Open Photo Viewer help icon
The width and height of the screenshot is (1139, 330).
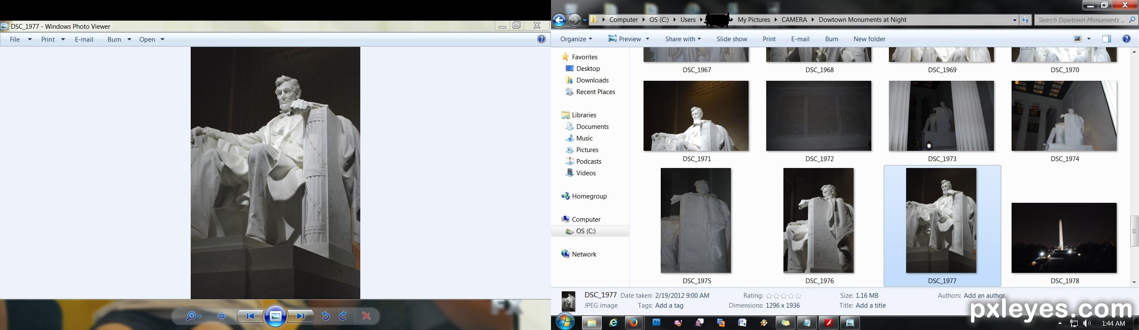point(541,39)
